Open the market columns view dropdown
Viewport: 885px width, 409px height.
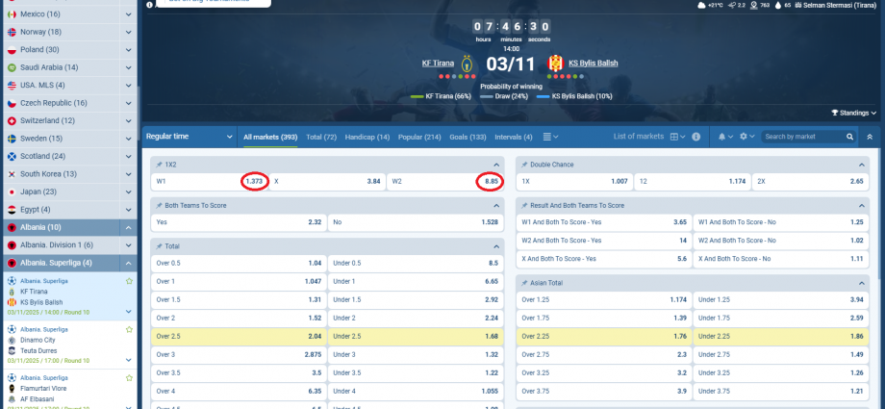point(550,137)
